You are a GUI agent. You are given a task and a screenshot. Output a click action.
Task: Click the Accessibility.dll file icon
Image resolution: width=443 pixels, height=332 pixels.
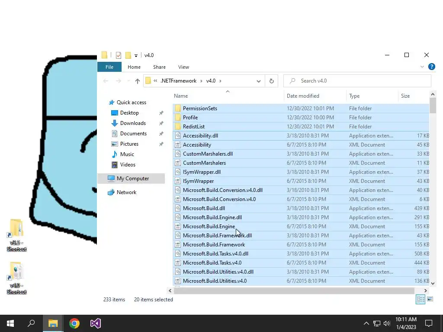[x=178, y=135]
